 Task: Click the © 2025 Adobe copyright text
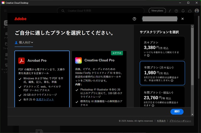(x=136, y=121)
